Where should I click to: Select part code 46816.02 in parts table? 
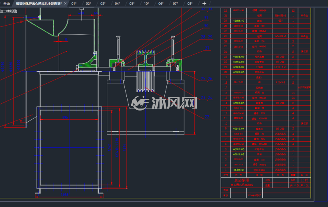click(238, 155)
